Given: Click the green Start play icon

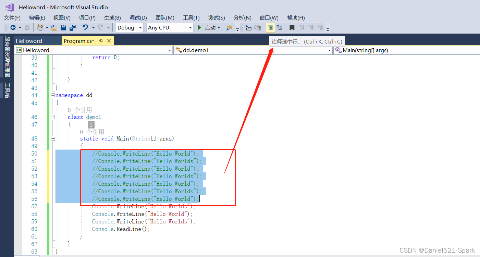Looking at the screenshot, I should [x=200, y=27].
